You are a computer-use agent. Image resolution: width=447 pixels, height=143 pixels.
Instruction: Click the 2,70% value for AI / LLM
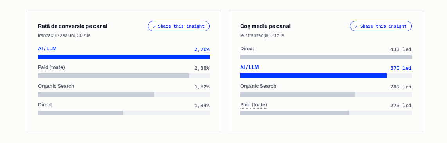[x=202, y=49]
